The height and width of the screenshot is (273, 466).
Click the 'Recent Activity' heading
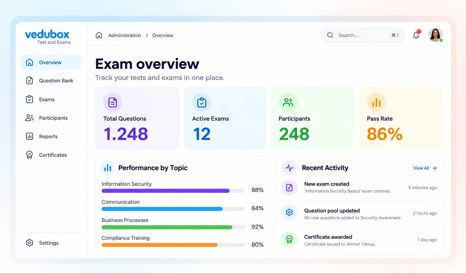(x=325, y=168)
